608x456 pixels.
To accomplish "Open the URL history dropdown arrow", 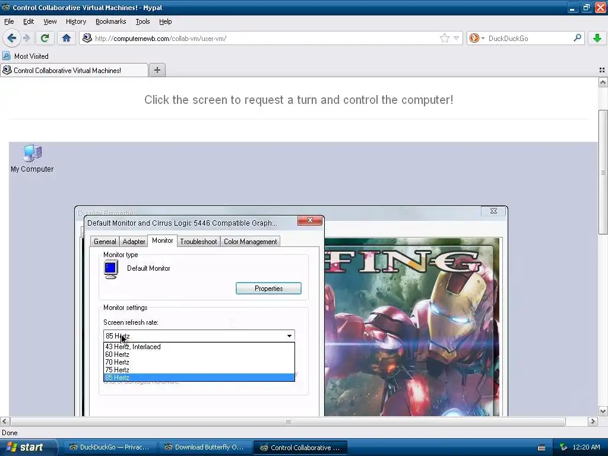I will [x=457, y=38].
